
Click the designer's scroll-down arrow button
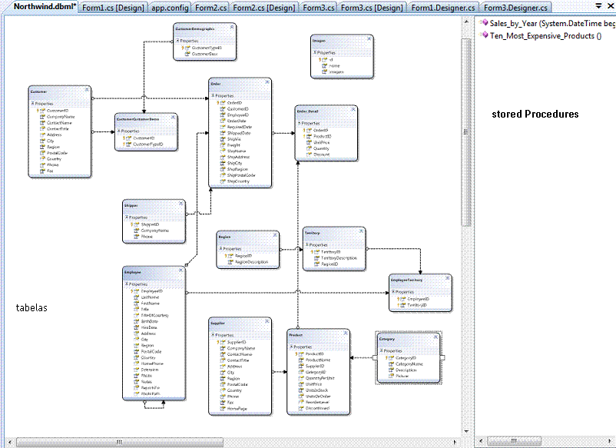click(466, 430)
